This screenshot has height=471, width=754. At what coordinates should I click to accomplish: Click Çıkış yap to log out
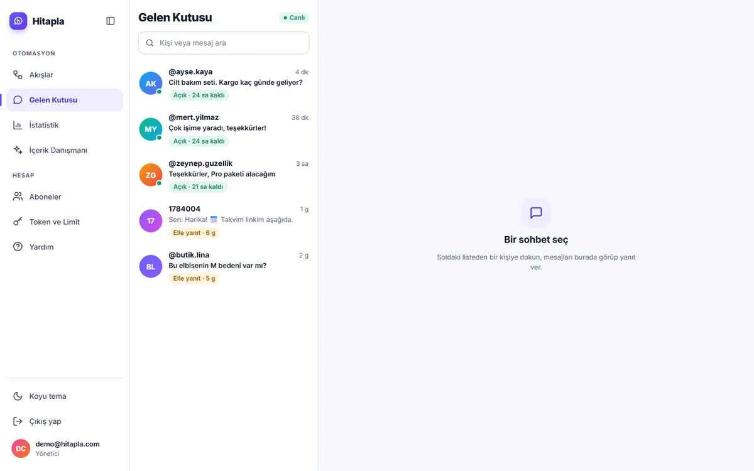click(x=65, y=421)
